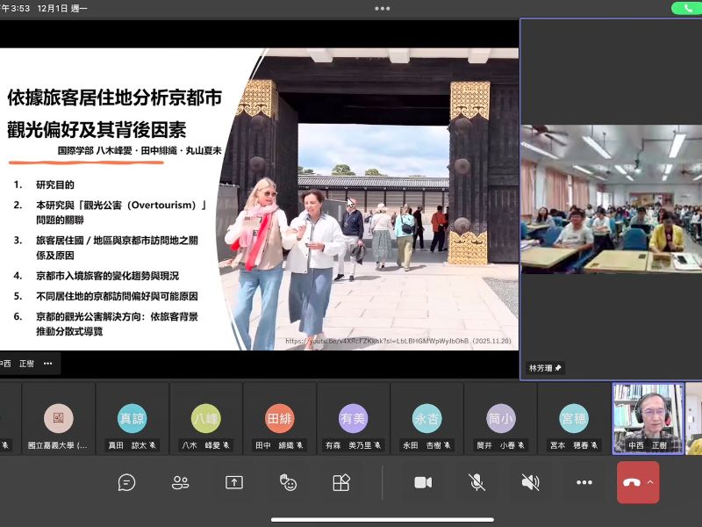
Task: Open the More options menu in call controls
Action: coord(584,482)
